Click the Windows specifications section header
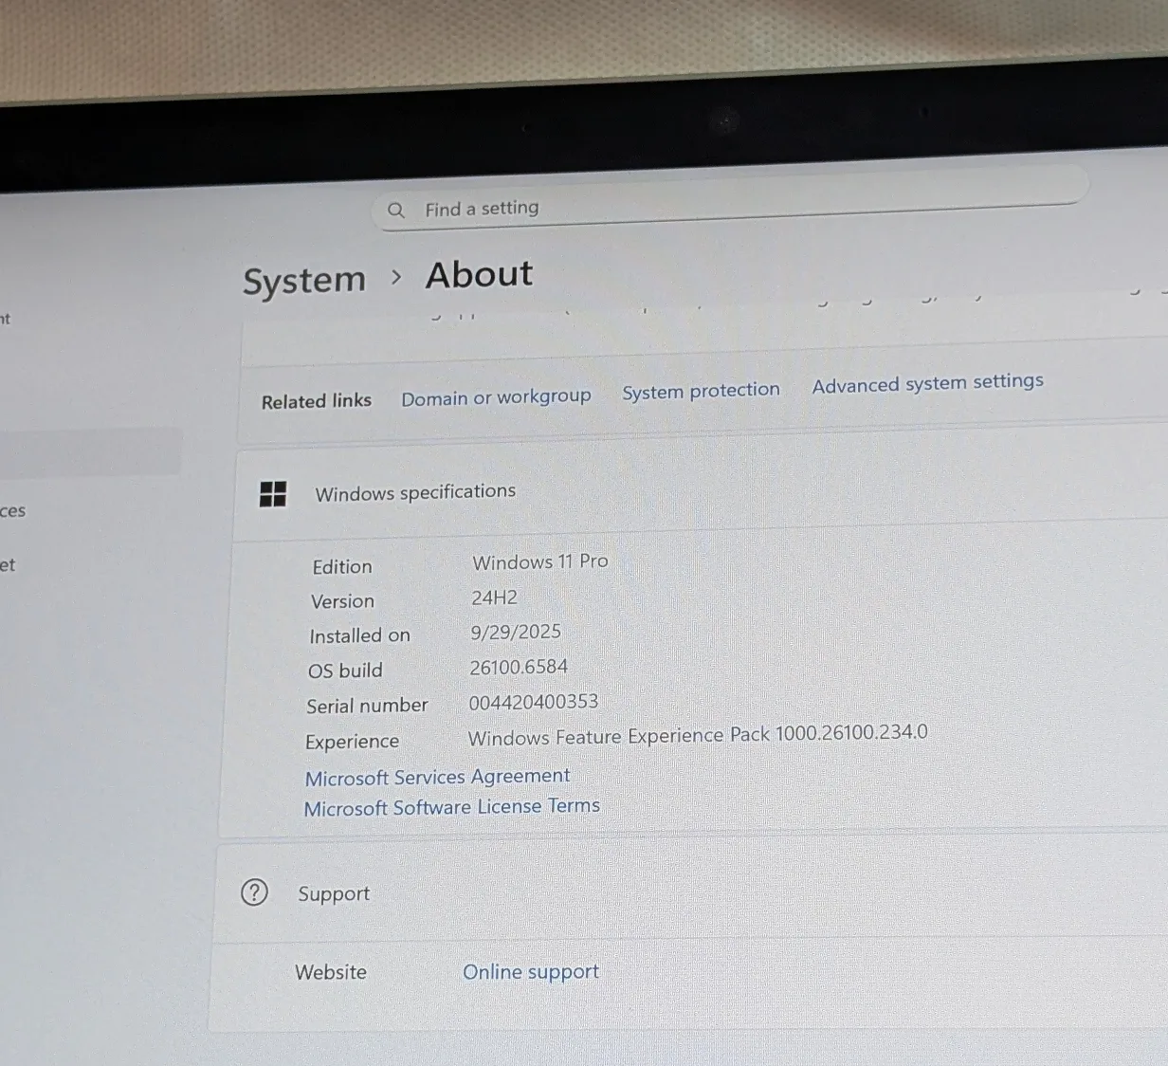This screenshot has width=1168, height=1066. tap(414, 491)
